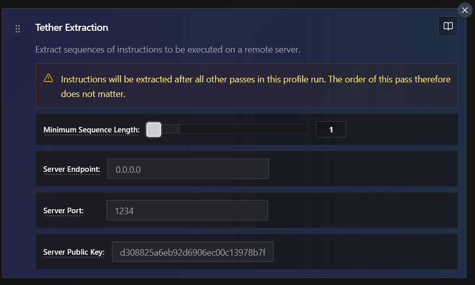Click the Server Endpoint label
Screen dimensions: 475x285
[72, 169]
